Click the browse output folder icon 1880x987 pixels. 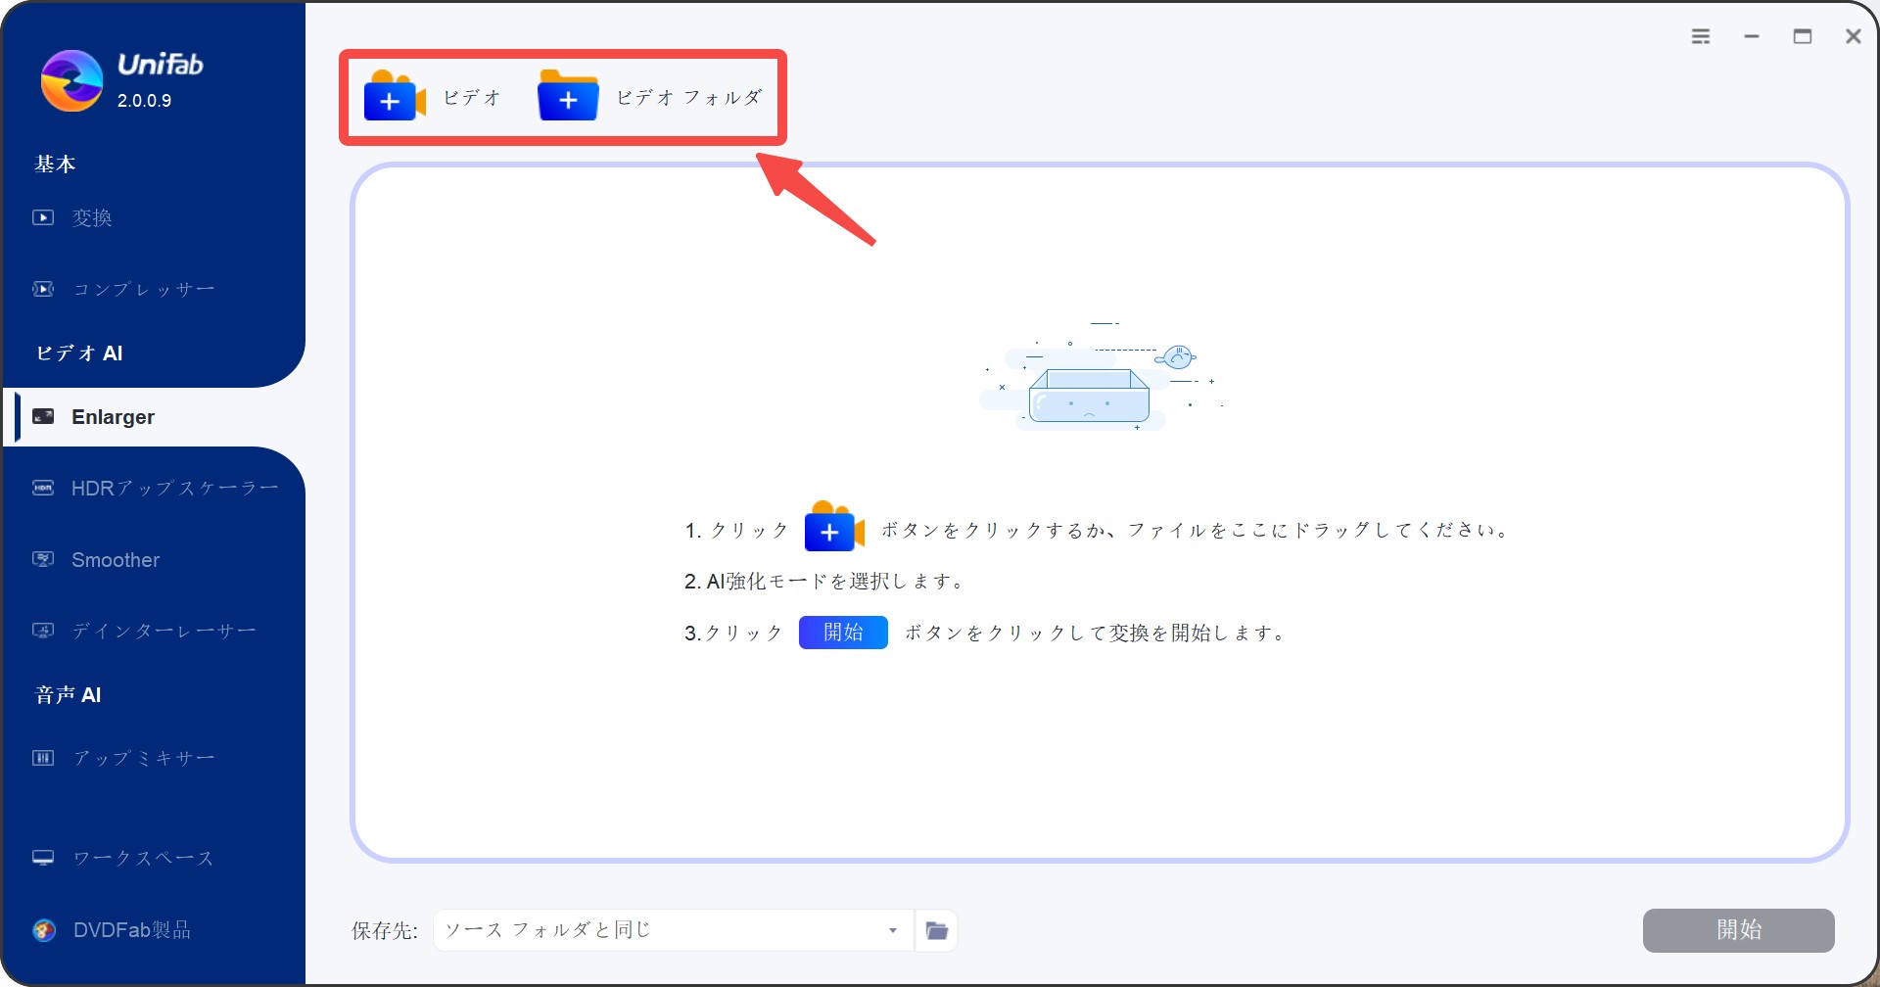pos(937,930)
